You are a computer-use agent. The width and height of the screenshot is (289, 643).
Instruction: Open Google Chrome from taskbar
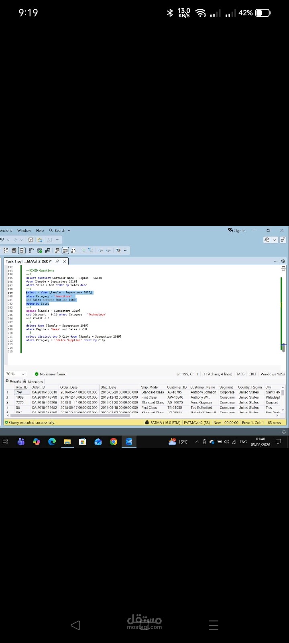(x=114, y=442)
